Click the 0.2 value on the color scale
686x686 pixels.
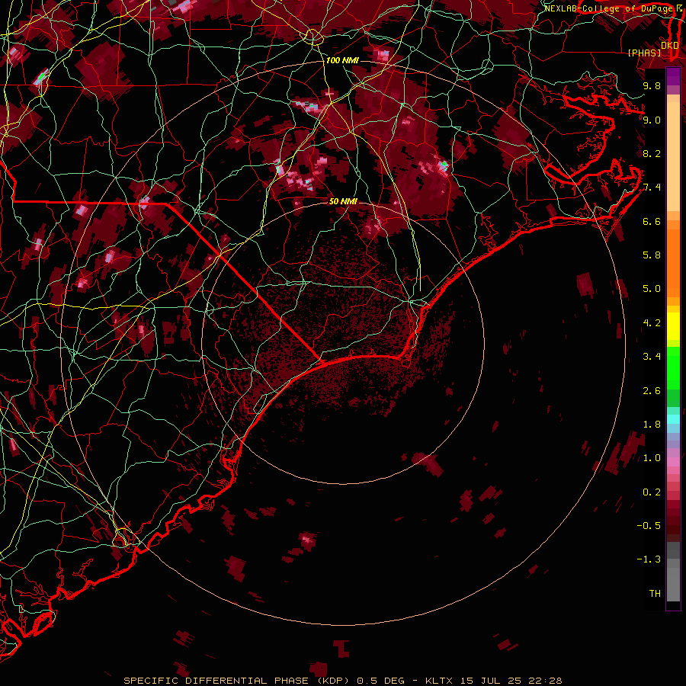pos(652,492)
